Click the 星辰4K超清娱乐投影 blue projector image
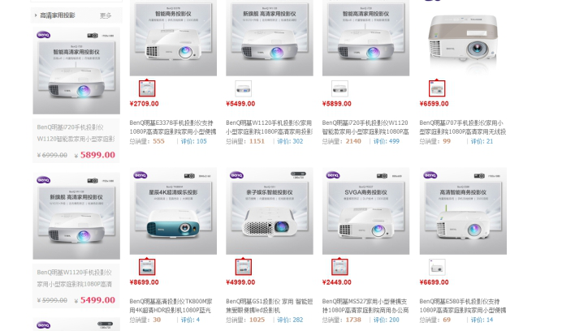 pyautogui.click(x=173, y=211)
